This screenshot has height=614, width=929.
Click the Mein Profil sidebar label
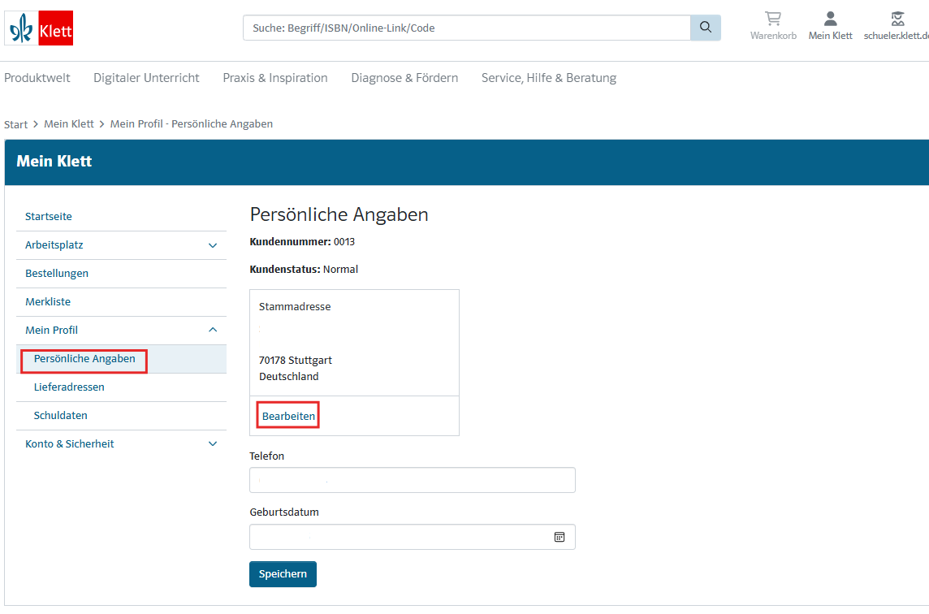pyautogui.click(x=51, y=330)
